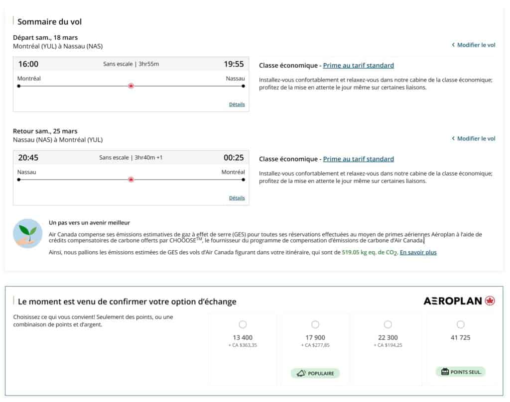Click the flight progress line between Montréal and Nassau
The height and width of the screenshot is (402, 510).
[x=75, y=86]
